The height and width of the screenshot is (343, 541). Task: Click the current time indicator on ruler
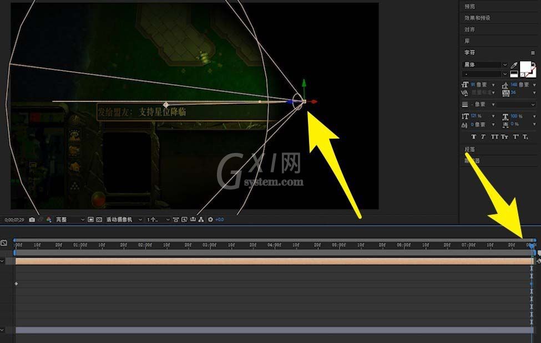(x=532, y=245)
